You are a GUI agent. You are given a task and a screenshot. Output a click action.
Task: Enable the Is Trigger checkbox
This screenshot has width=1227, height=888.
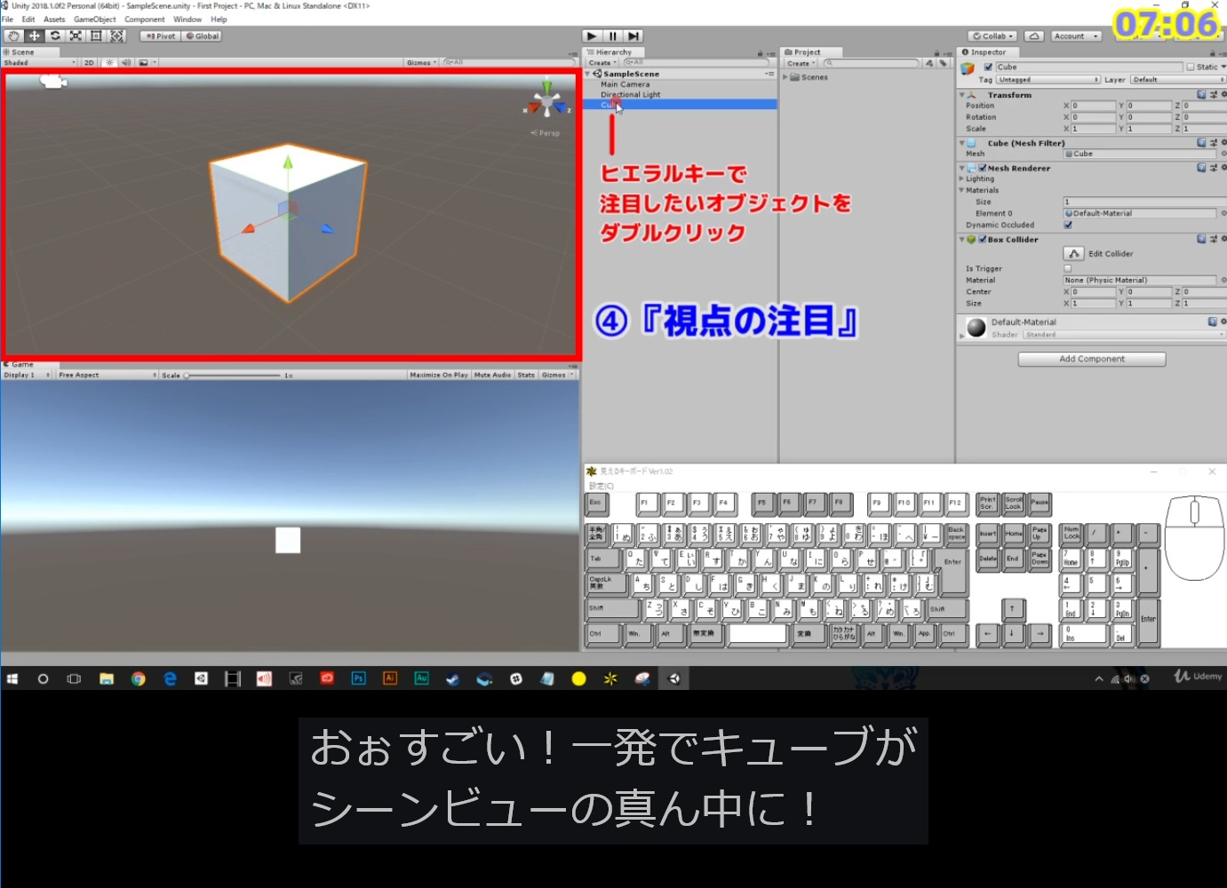pyautogui.click(x=1068, y=268)
